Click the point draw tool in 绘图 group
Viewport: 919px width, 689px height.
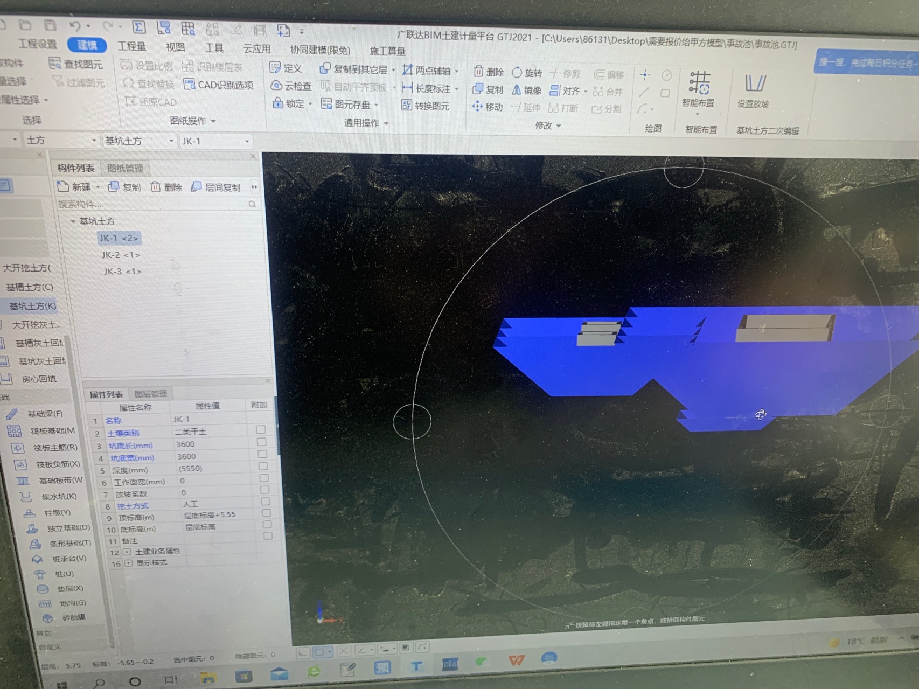pos(645,75)
